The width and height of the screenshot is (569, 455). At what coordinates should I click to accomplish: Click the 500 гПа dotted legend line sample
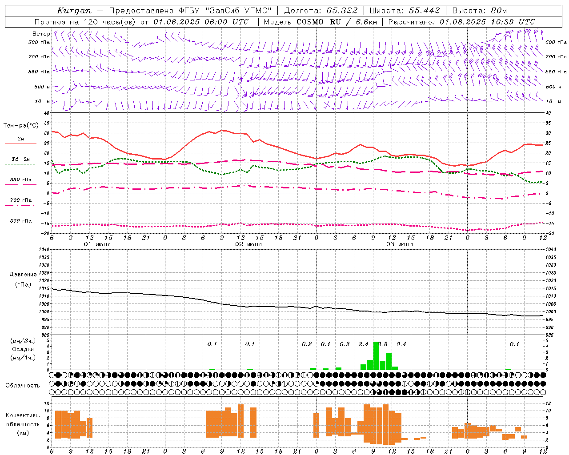(x=20, y=226)
